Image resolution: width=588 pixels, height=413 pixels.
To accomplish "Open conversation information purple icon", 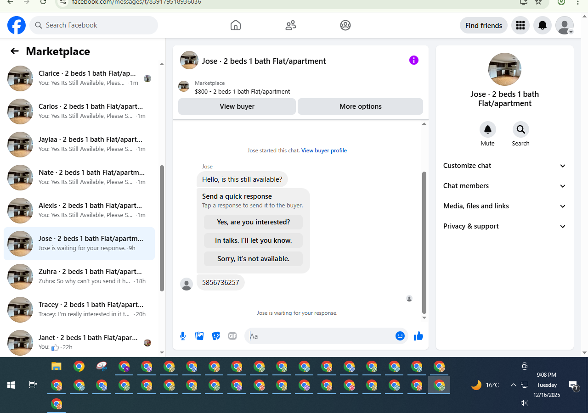I will click(x=414, y=60).
